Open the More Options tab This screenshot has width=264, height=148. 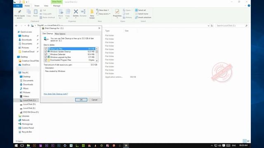coord(60,34)
